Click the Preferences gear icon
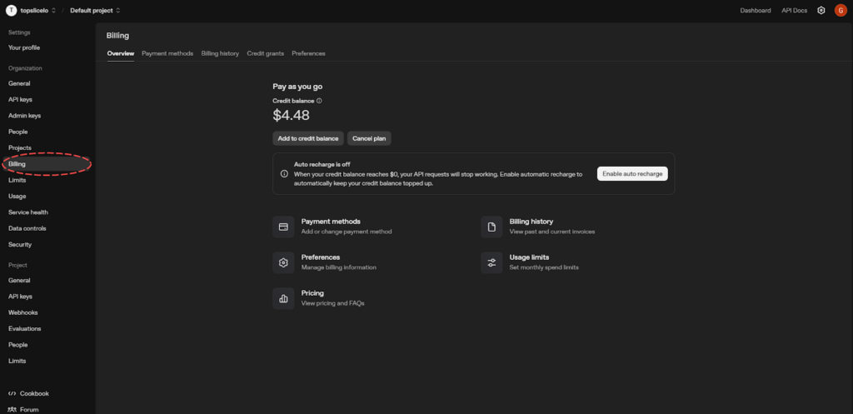853x414 pixels. pyautogui.click(x=283, y=262)
